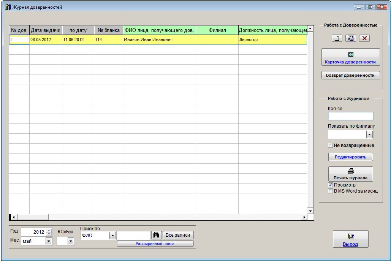
Task: Toggle the Не возвращенные checkbox
Action: click(331, 146)
